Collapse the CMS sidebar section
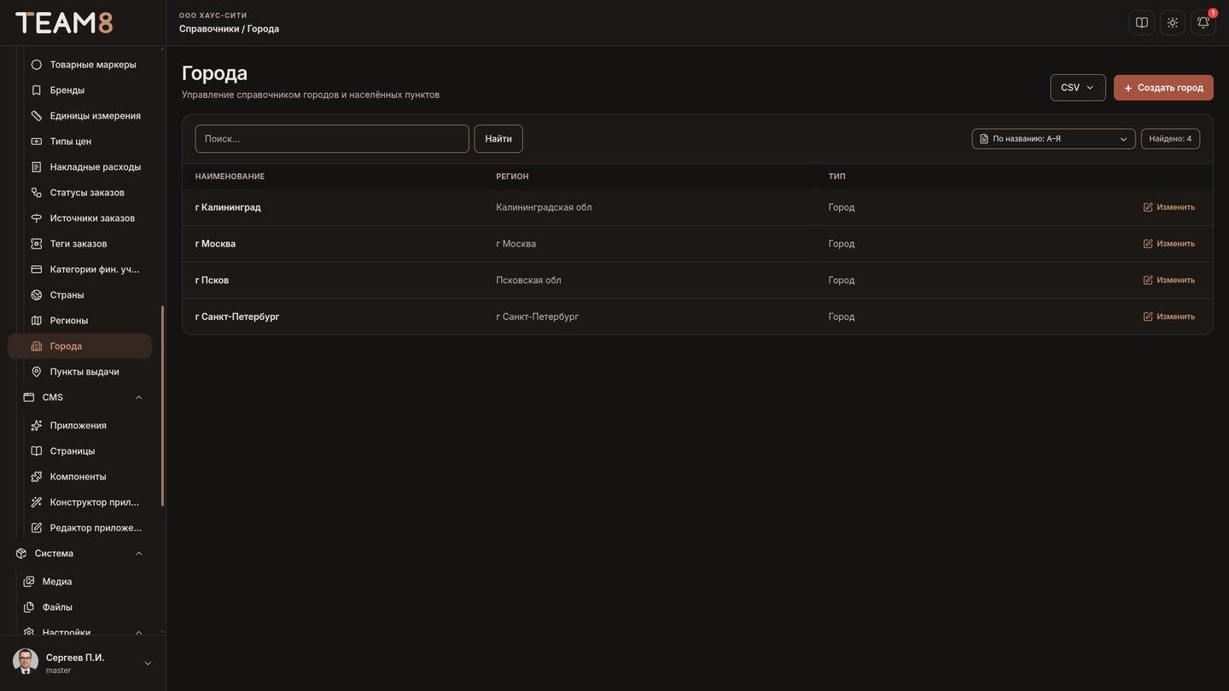 tap(139, 398)
